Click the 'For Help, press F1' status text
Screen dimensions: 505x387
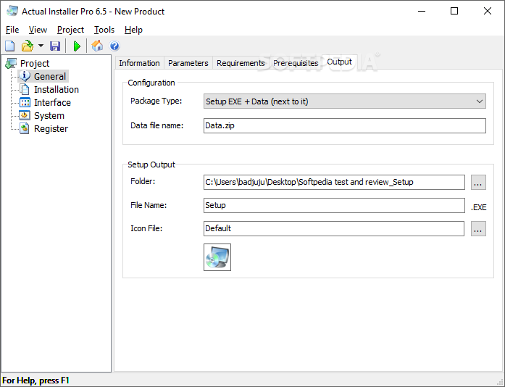(x=36, y=380)
